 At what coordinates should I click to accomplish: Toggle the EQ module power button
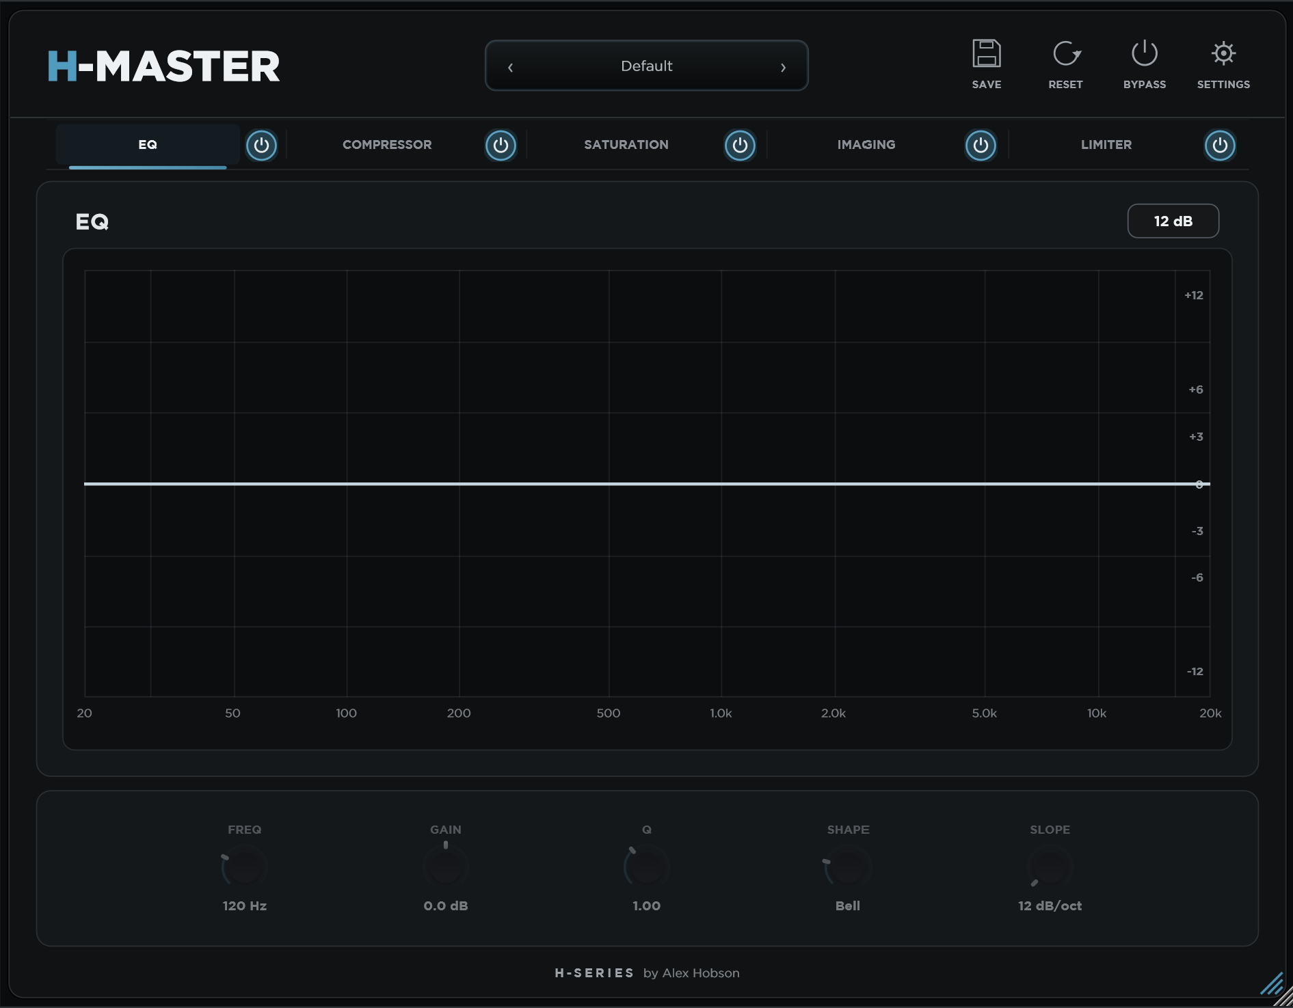261,145
